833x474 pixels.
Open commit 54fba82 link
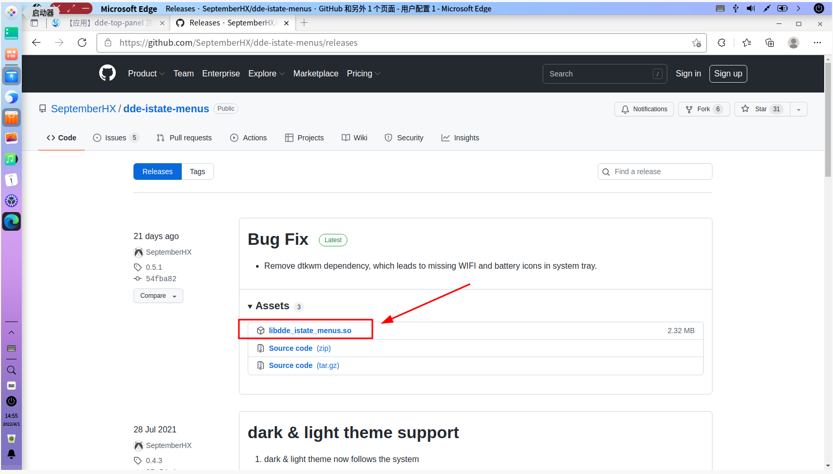click(x=161, y=279)
